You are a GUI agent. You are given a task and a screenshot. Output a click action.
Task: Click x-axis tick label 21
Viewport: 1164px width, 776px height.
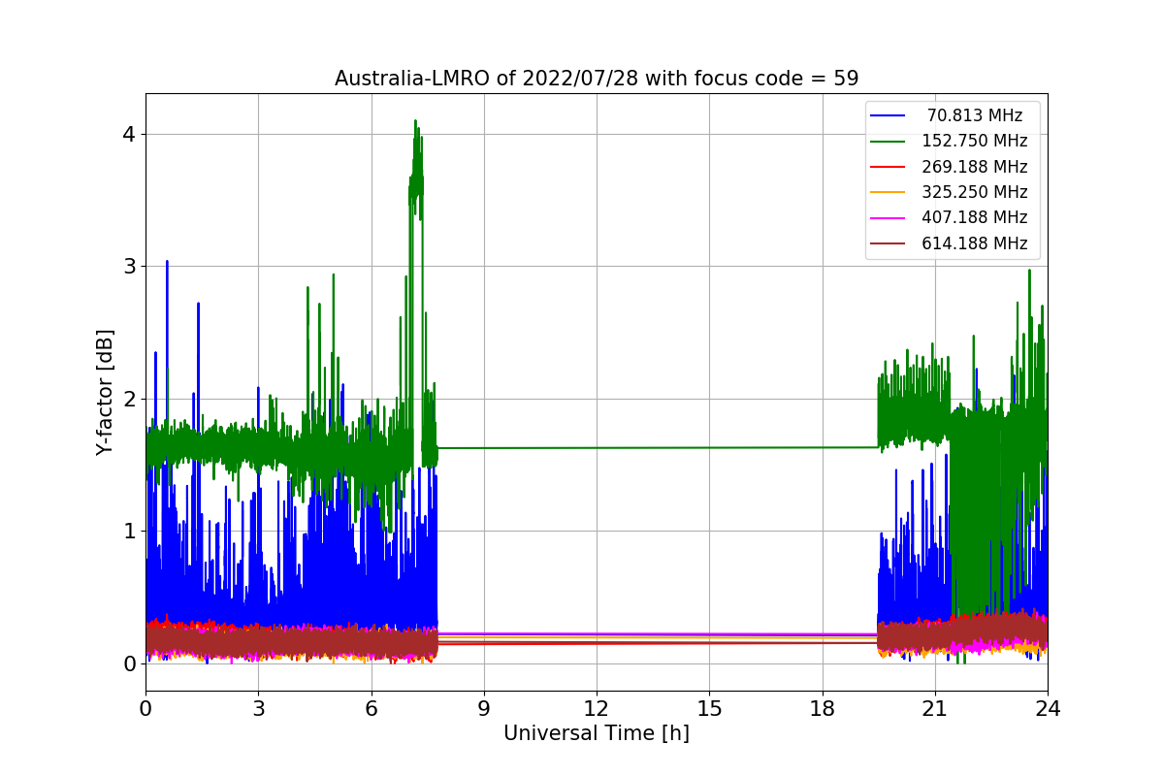tap(935, 709)
